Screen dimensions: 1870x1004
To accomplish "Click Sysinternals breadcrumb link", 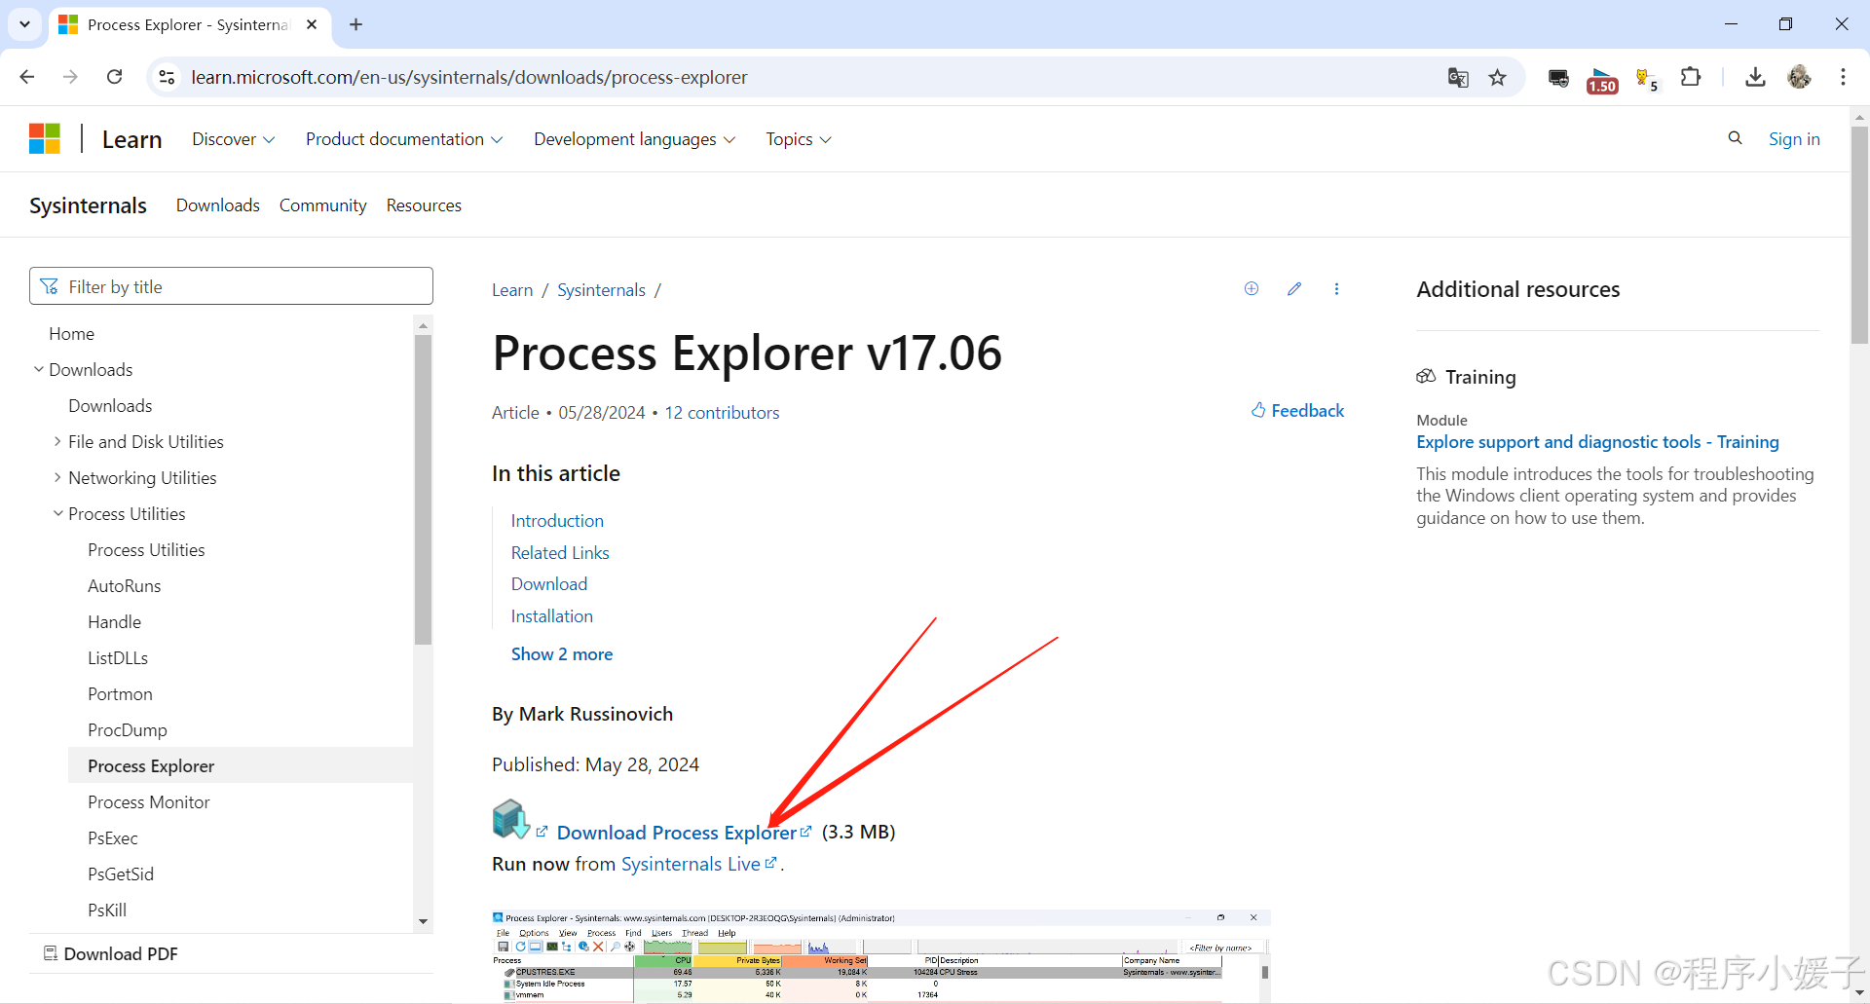I will click(601, 290).
